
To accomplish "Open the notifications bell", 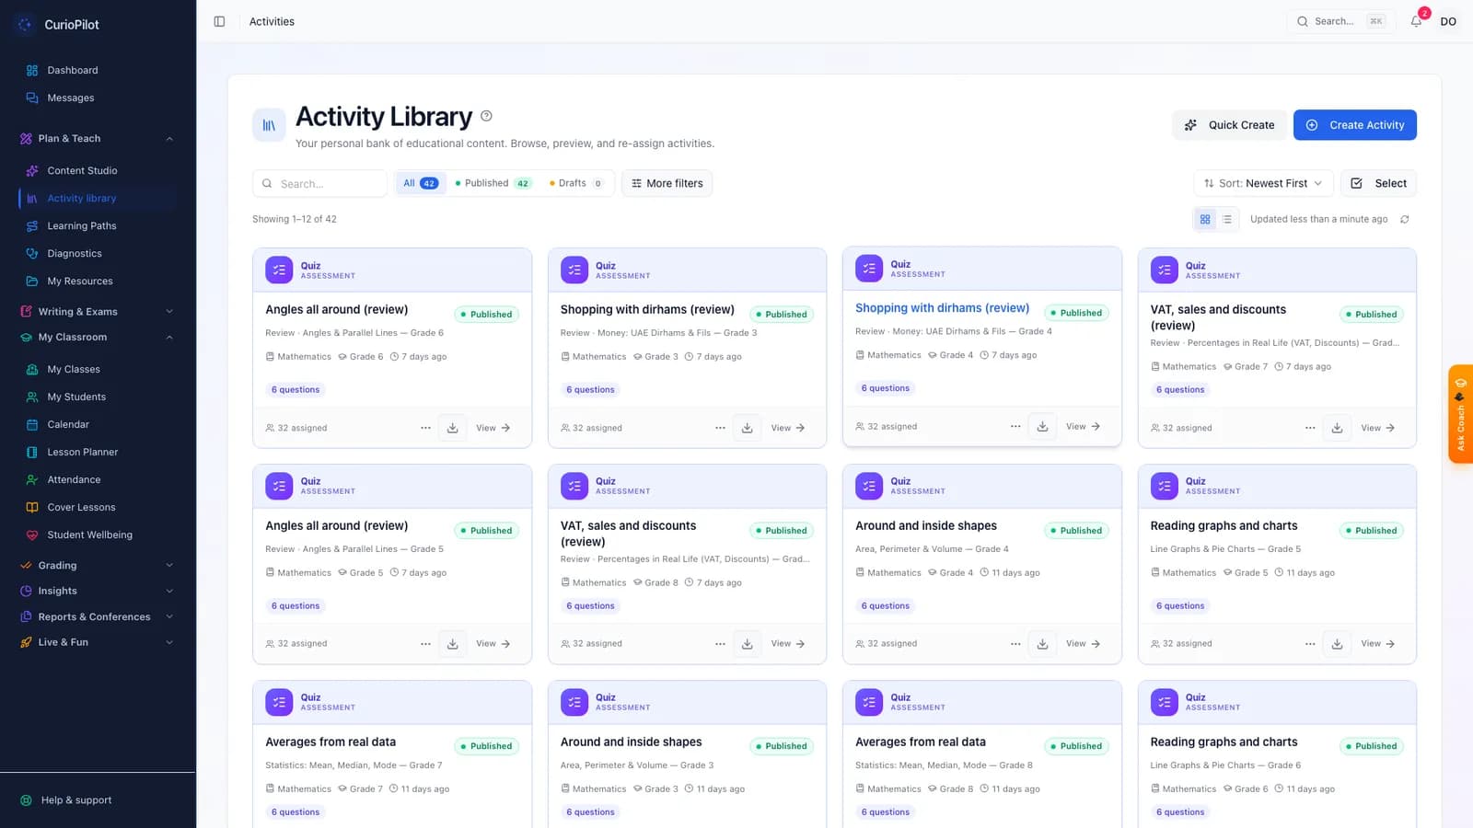I will 1416,21.
